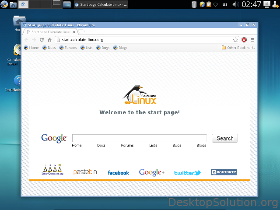Open the trash icon in the panel
The height and width of the screenshot is (210, 280).
pos(194,4)
